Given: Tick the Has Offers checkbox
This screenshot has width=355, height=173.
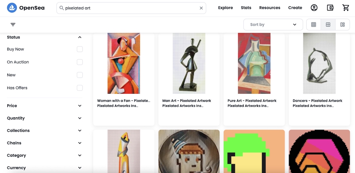Looking at the screenshot, I should (80, 88).
